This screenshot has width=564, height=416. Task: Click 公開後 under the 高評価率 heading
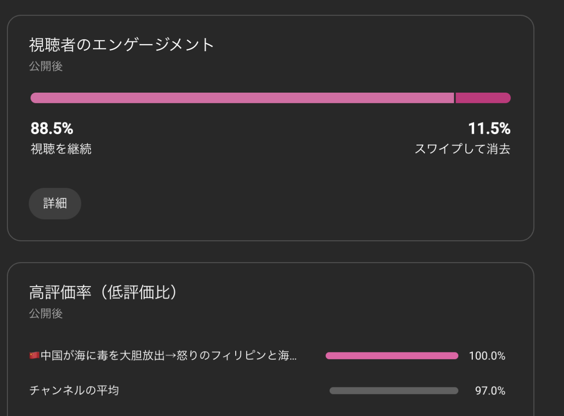pyautogui.click(x=46, y=314)
